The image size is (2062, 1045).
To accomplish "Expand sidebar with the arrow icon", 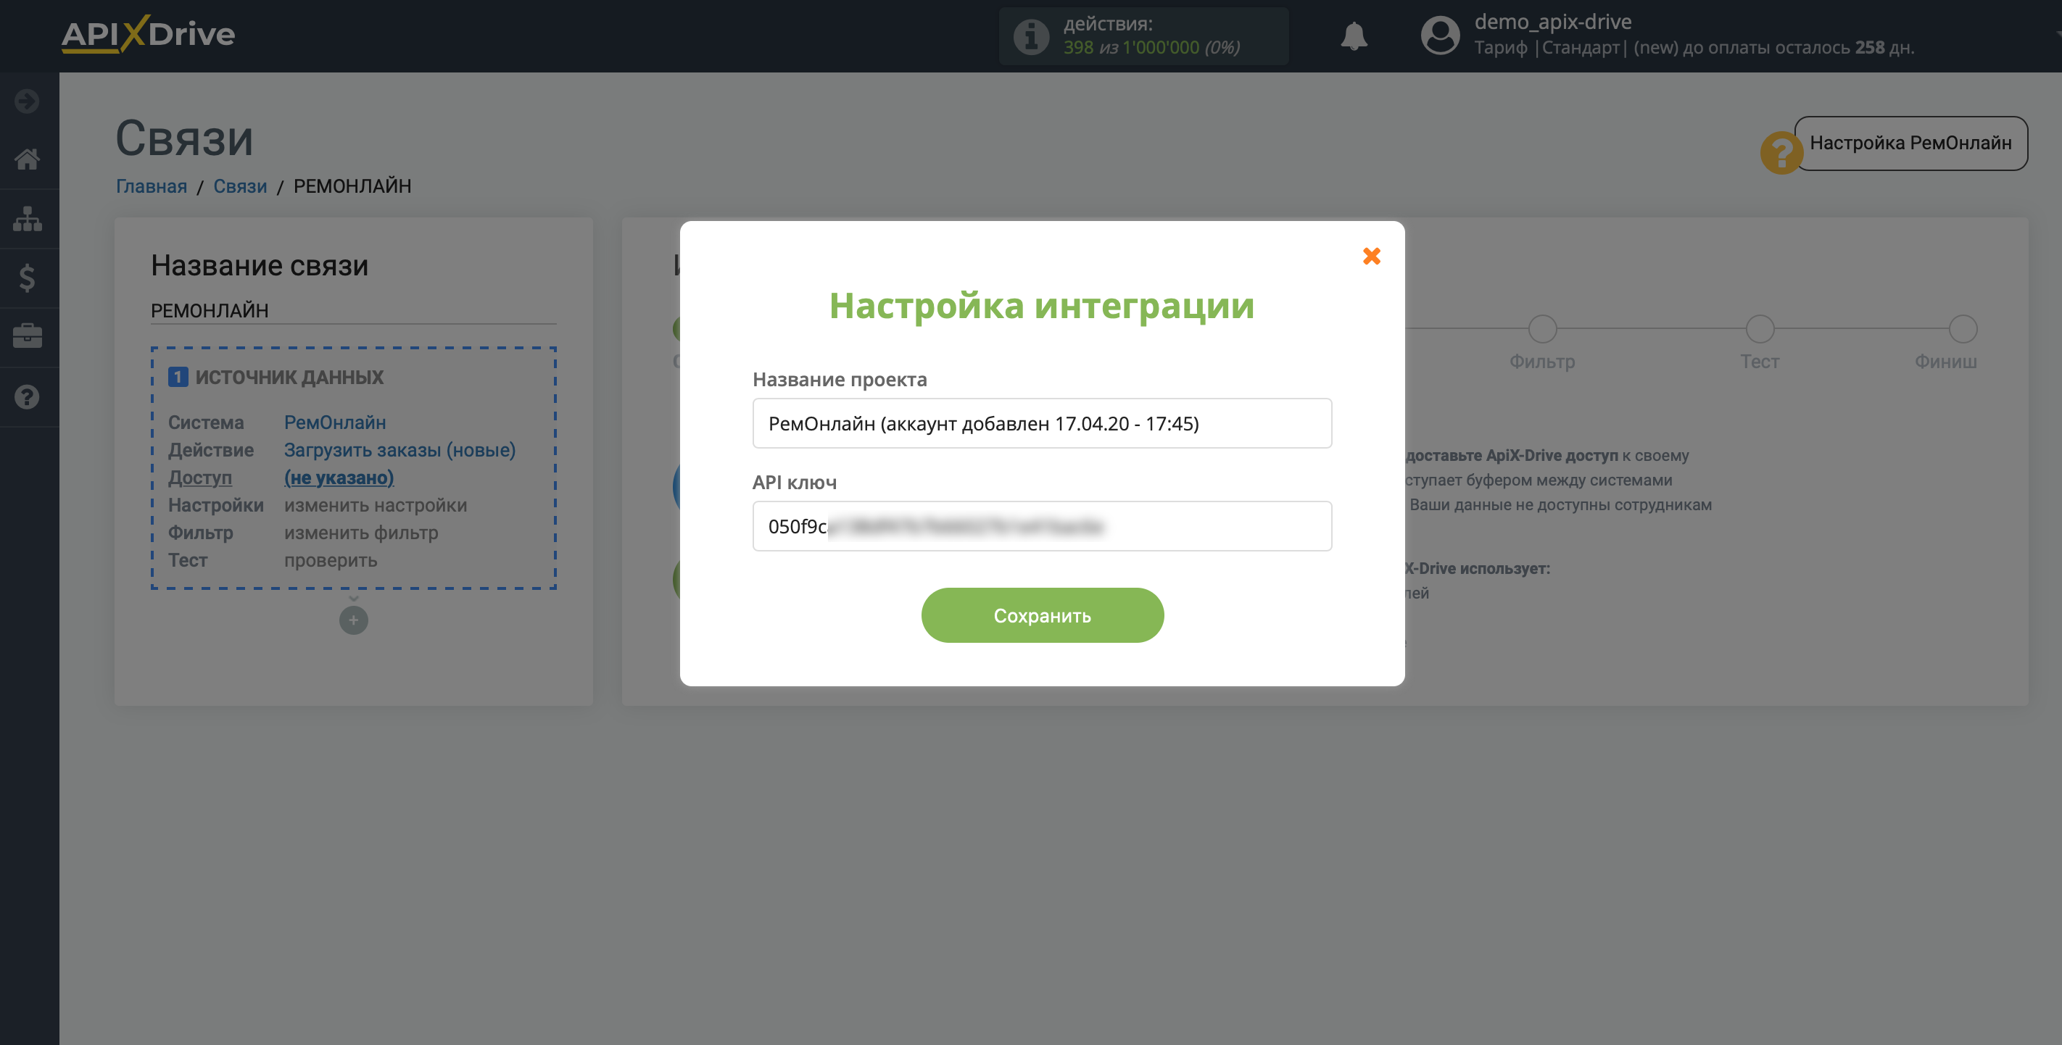I will 28,101.
